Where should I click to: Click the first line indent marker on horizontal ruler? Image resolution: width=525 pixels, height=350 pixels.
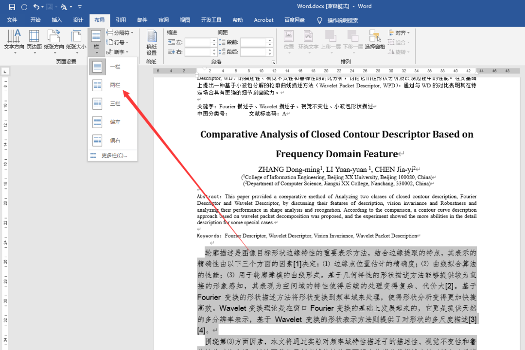pyautogui.click(x=204, y=68)
